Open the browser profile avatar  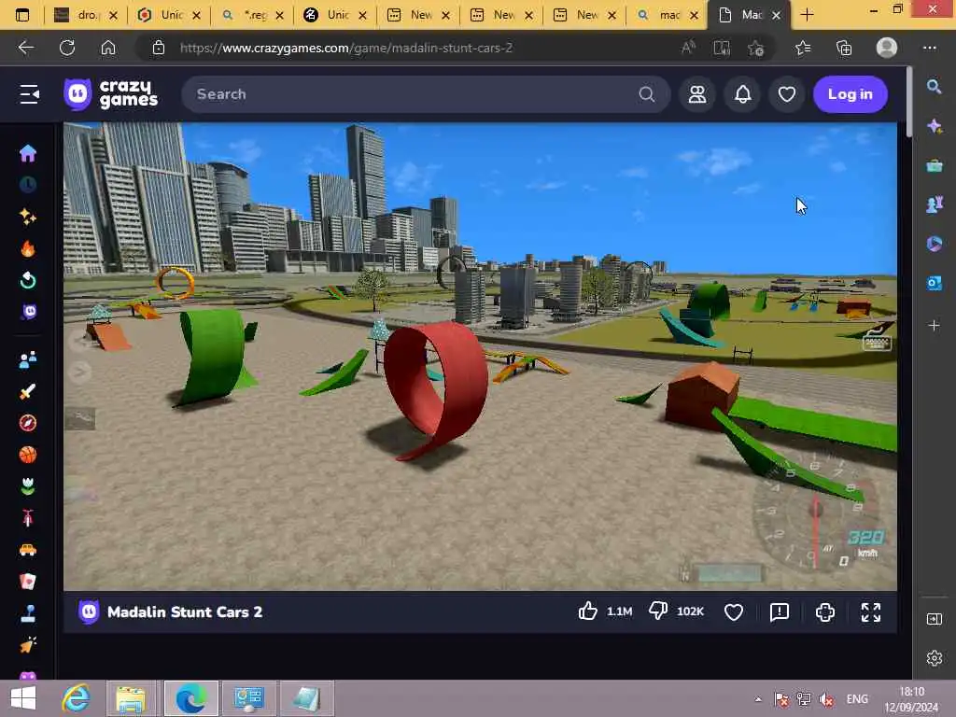click(x=887, y=48)
